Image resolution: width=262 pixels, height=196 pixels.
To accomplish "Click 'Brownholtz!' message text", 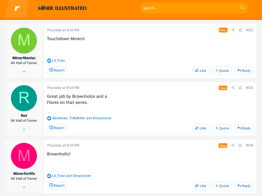I will pyautogui.click(x=59, y=154).
